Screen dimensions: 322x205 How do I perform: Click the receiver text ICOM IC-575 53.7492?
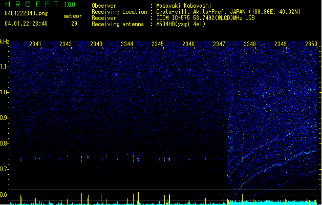[x=205, y=18]
